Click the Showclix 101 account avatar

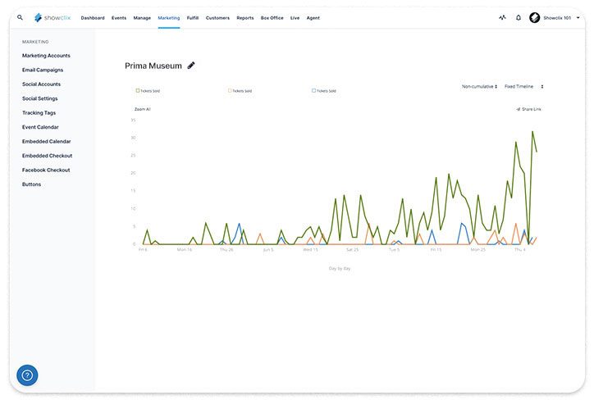pos(535,17)
